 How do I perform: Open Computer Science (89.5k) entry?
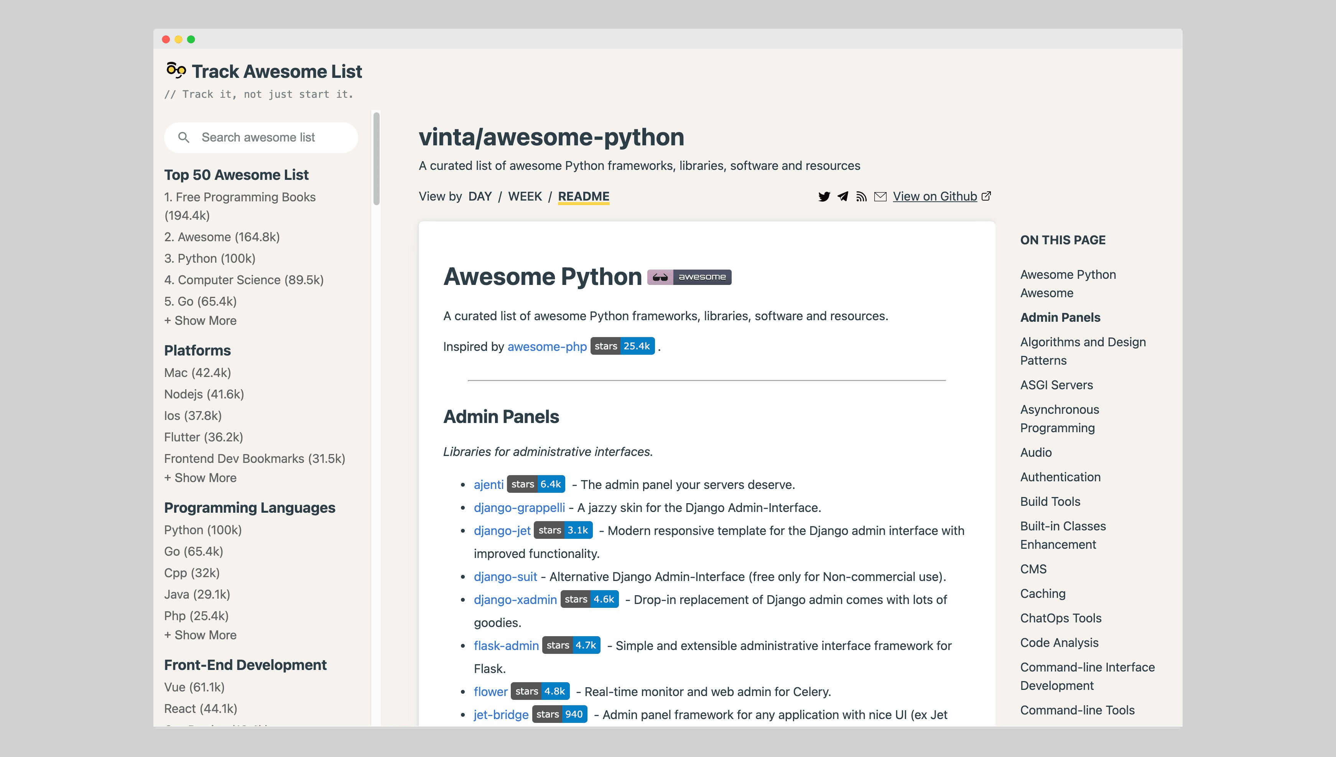[244, 280]
